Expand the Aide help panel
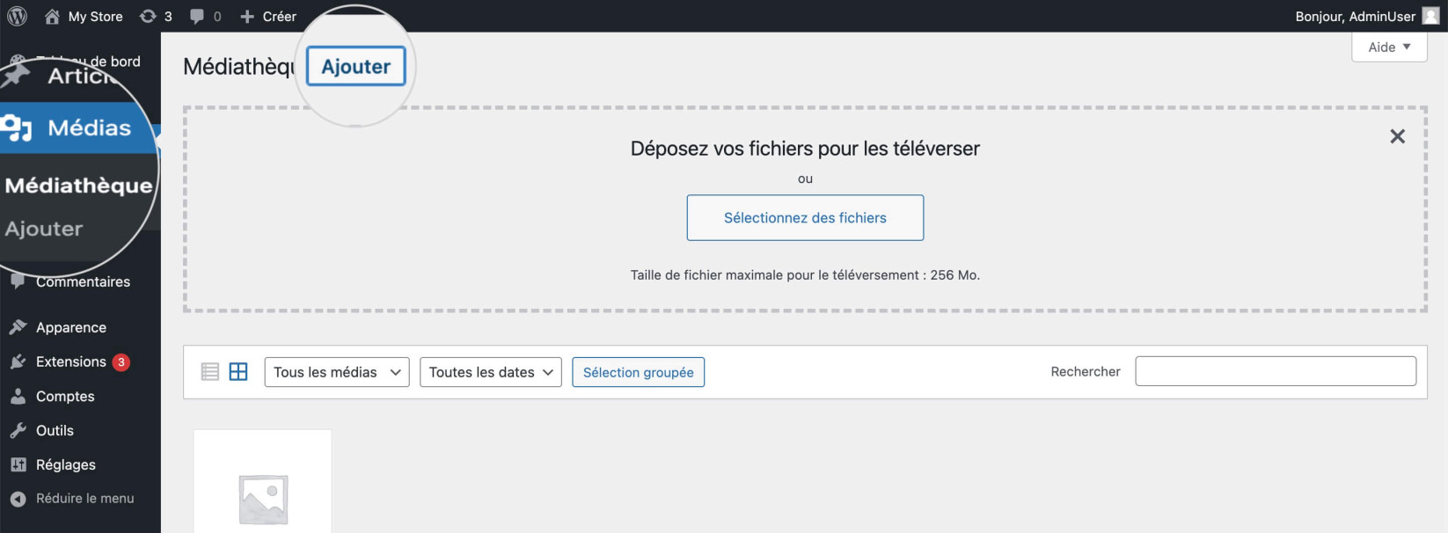The width and height of the screenshot is (1448, 533). 1389,47
